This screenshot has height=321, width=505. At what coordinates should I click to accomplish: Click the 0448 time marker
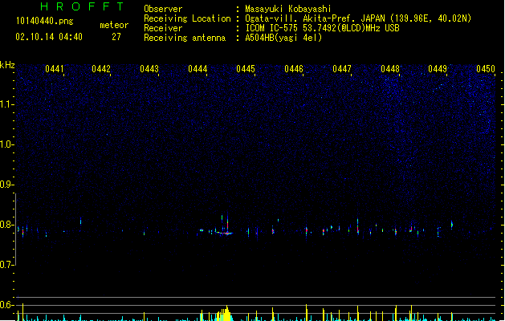pyautogui.click(x=390, y=69)
